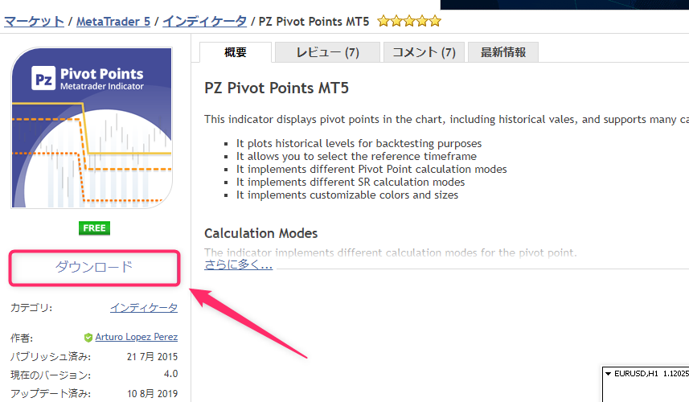Click the current version value 4.0
Screen dimensions: 689x402
pos(170,374)
